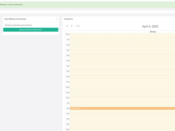The height and width of the screenshot is (131, 175).
Task: Select the 12am time slot row
Action: point(122,34)
